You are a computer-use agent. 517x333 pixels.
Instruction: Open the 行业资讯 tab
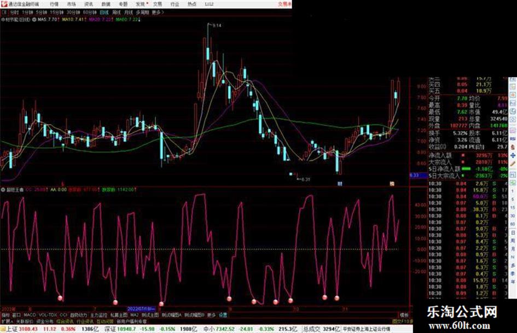85,321
